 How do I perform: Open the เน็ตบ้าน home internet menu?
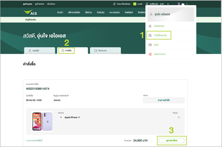point(89,12)
